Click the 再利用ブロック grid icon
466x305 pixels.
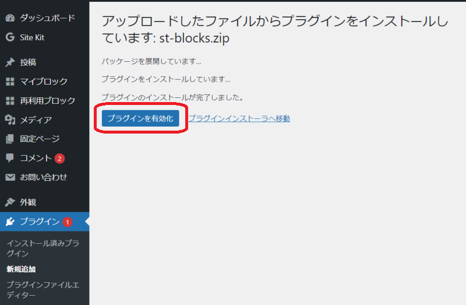pyautogui.click(x=10, y=101)
